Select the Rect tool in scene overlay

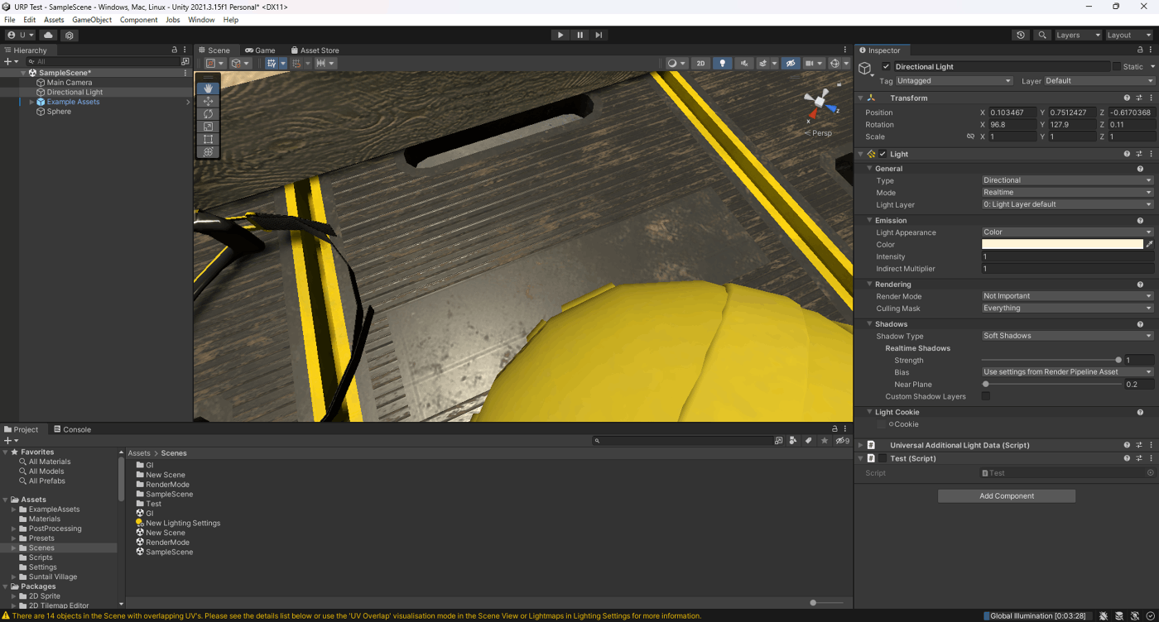pos(208,139)
